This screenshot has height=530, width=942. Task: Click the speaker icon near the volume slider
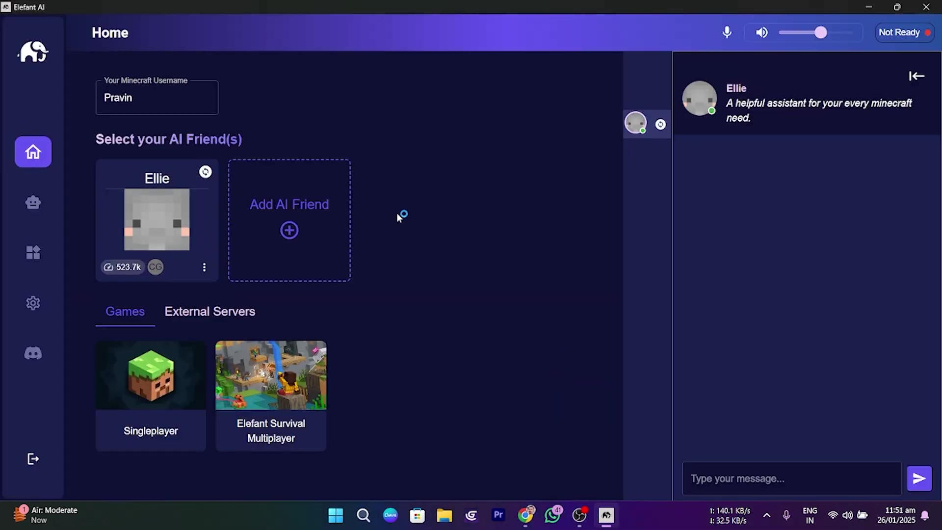pyautogui.click(x=761, y=32)
